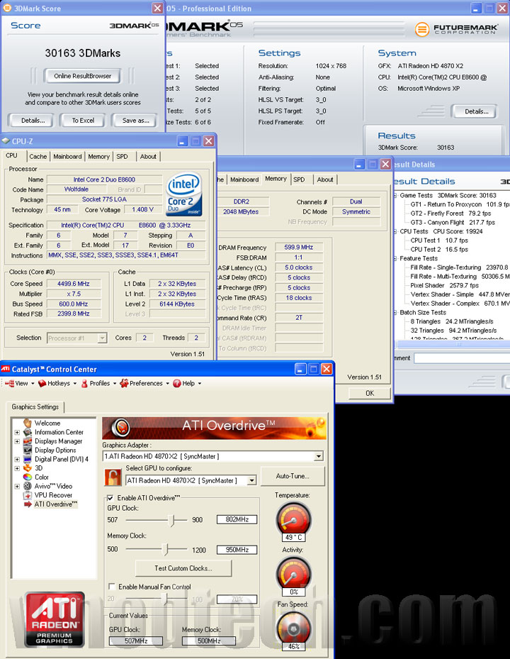Switch to the Cache tab in CPU-Z
510x659 pixels.
point(38,156)
